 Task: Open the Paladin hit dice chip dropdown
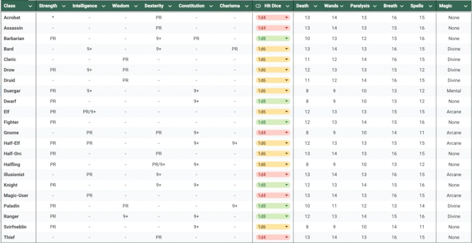click(287, 206)
